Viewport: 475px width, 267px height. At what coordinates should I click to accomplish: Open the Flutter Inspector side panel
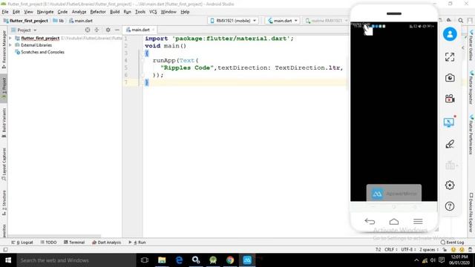(x=471, y=88)
